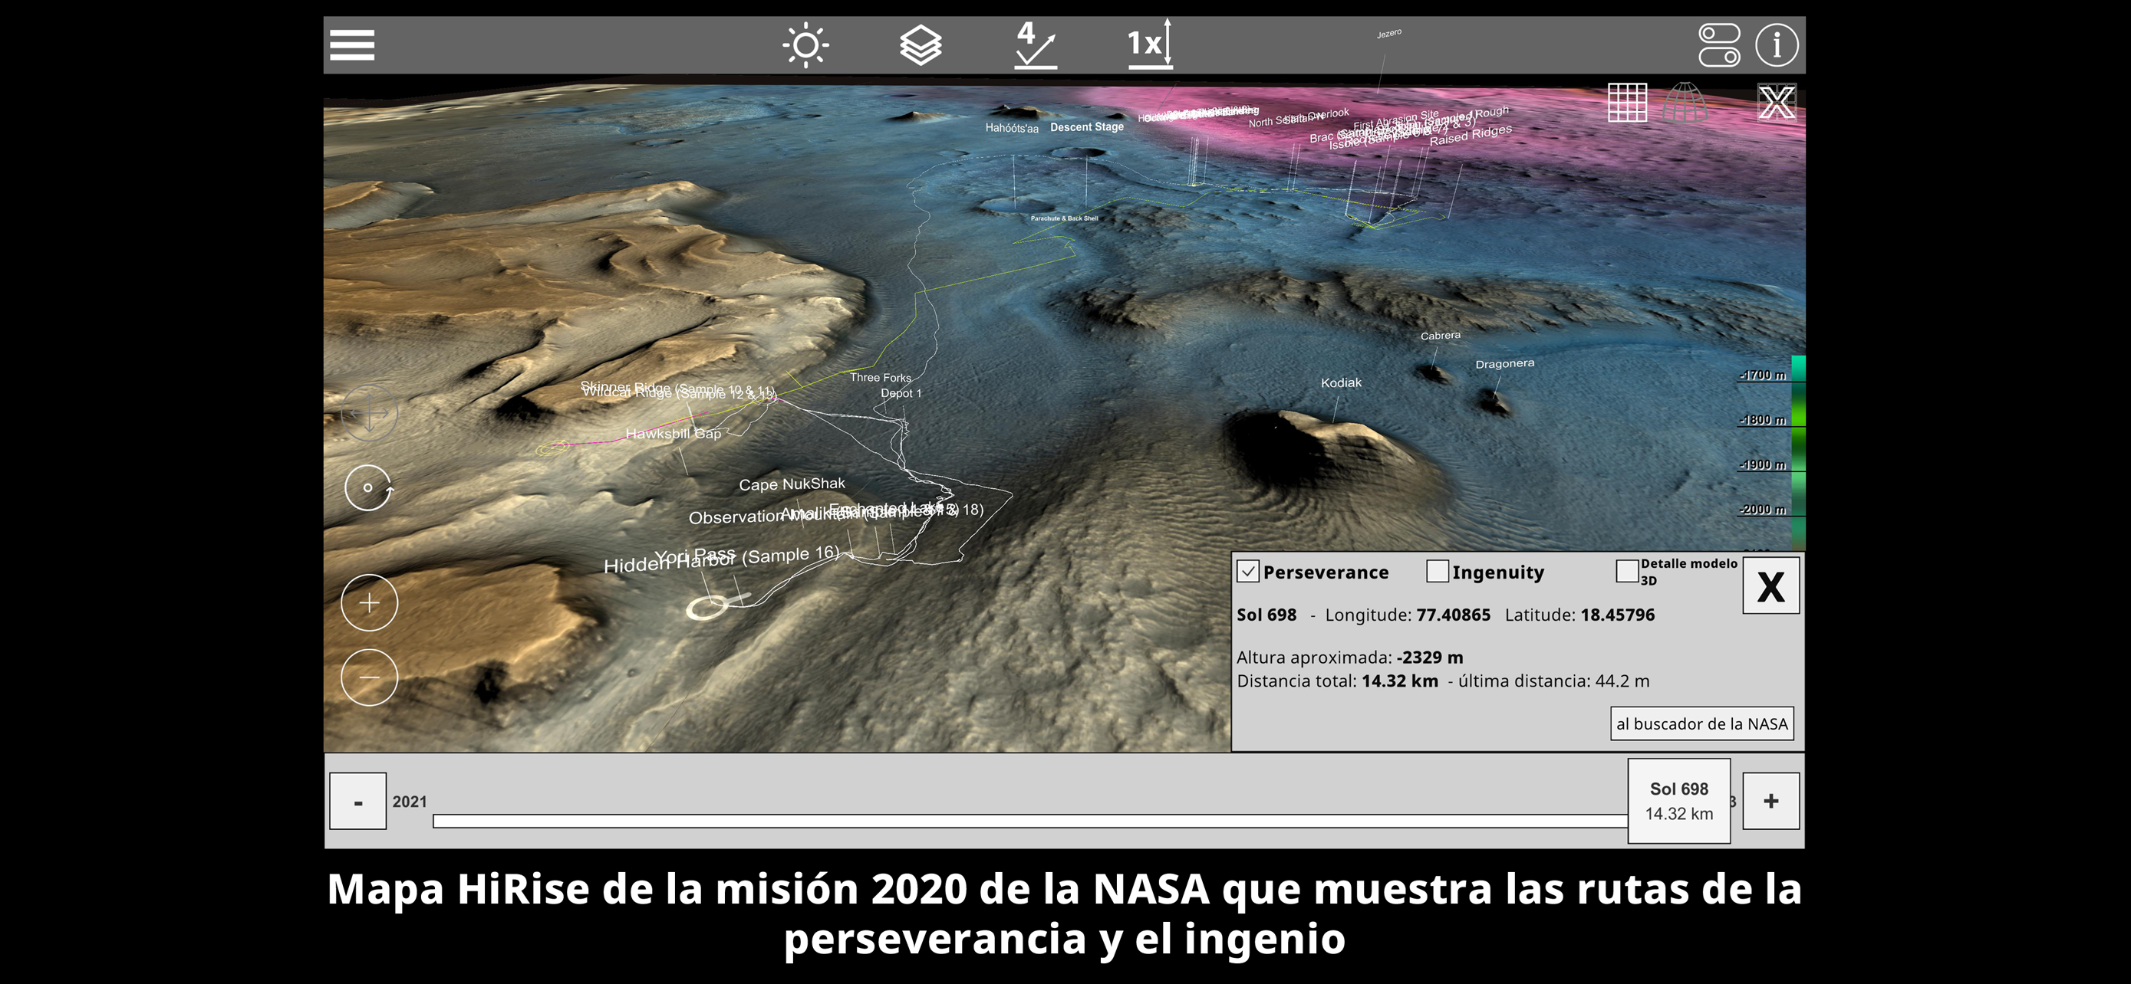
Task: Click the rover position ring marker
Action: coord(707,608)
